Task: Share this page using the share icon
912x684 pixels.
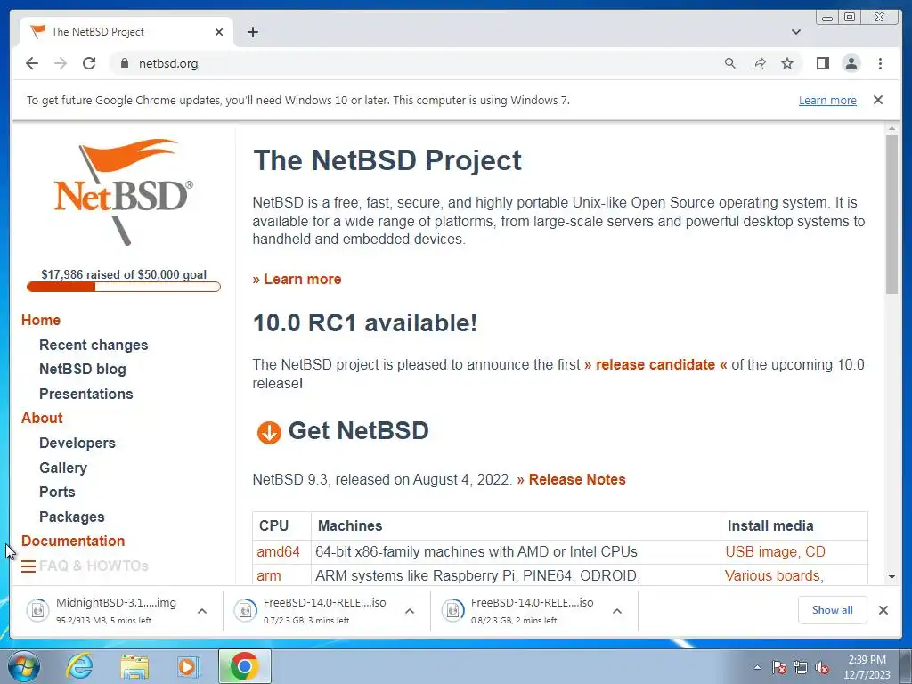Action: pos(759,63)
